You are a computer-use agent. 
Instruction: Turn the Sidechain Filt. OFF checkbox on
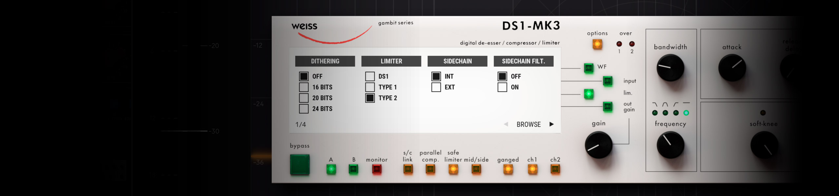502,76
